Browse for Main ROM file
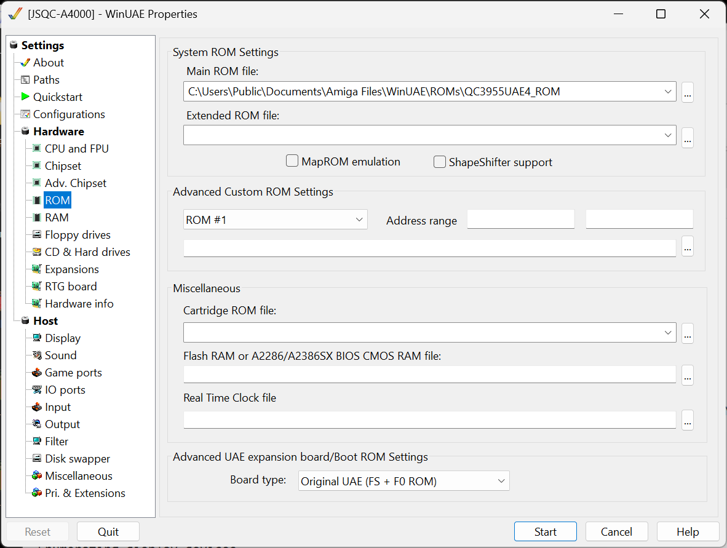The image size is (727, 548). 688,92
